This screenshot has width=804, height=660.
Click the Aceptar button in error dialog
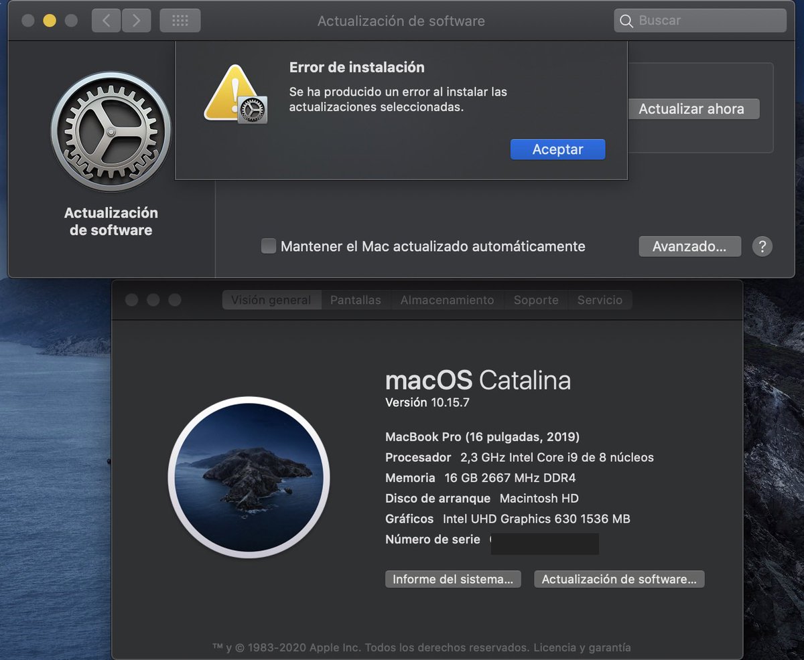pos(557,149)
